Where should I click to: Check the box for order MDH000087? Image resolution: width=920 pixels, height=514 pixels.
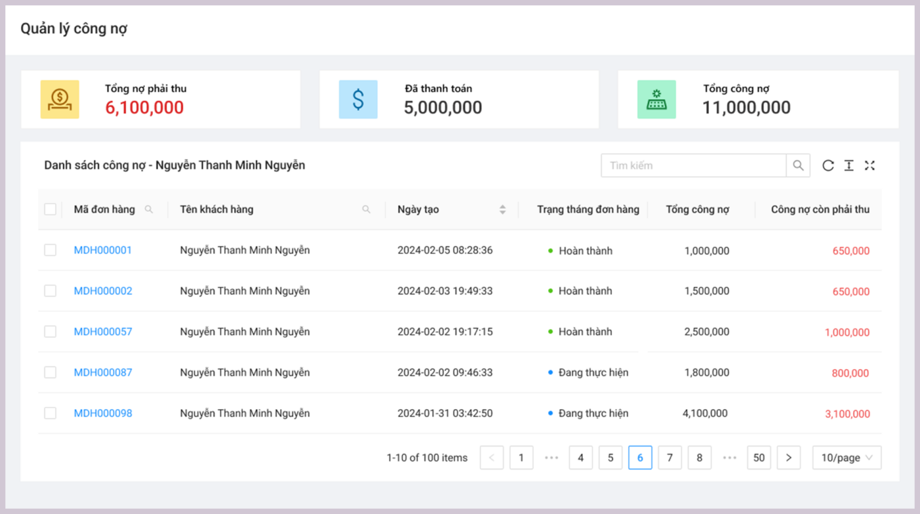coord(50,372)
